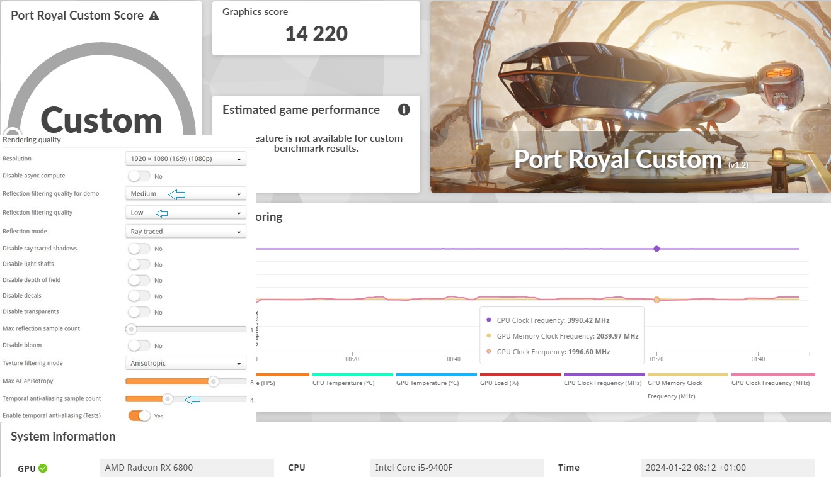Click the 00:20 time axis label
Image resolution: width=831 pixels, height=477 pixels.
point(352,359)
